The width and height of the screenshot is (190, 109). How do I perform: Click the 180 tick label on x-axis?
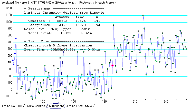pyautogui.click(x=104, y=101)
